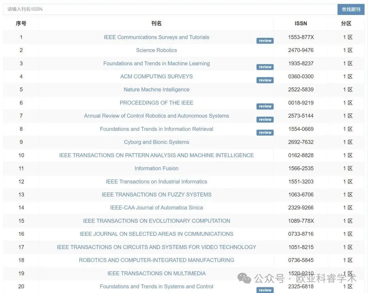Open the Nature Machine Intelligence link
Image resolution: width=368 pixels, height=293 pixels.
point(156,89)
